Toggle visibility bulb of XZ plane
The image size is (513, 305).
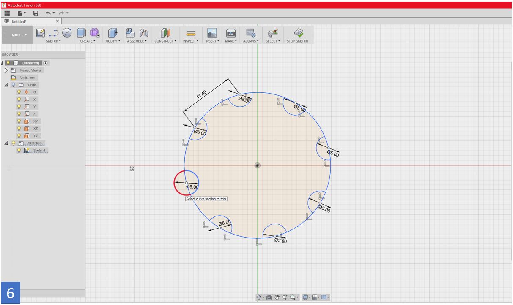19,128
